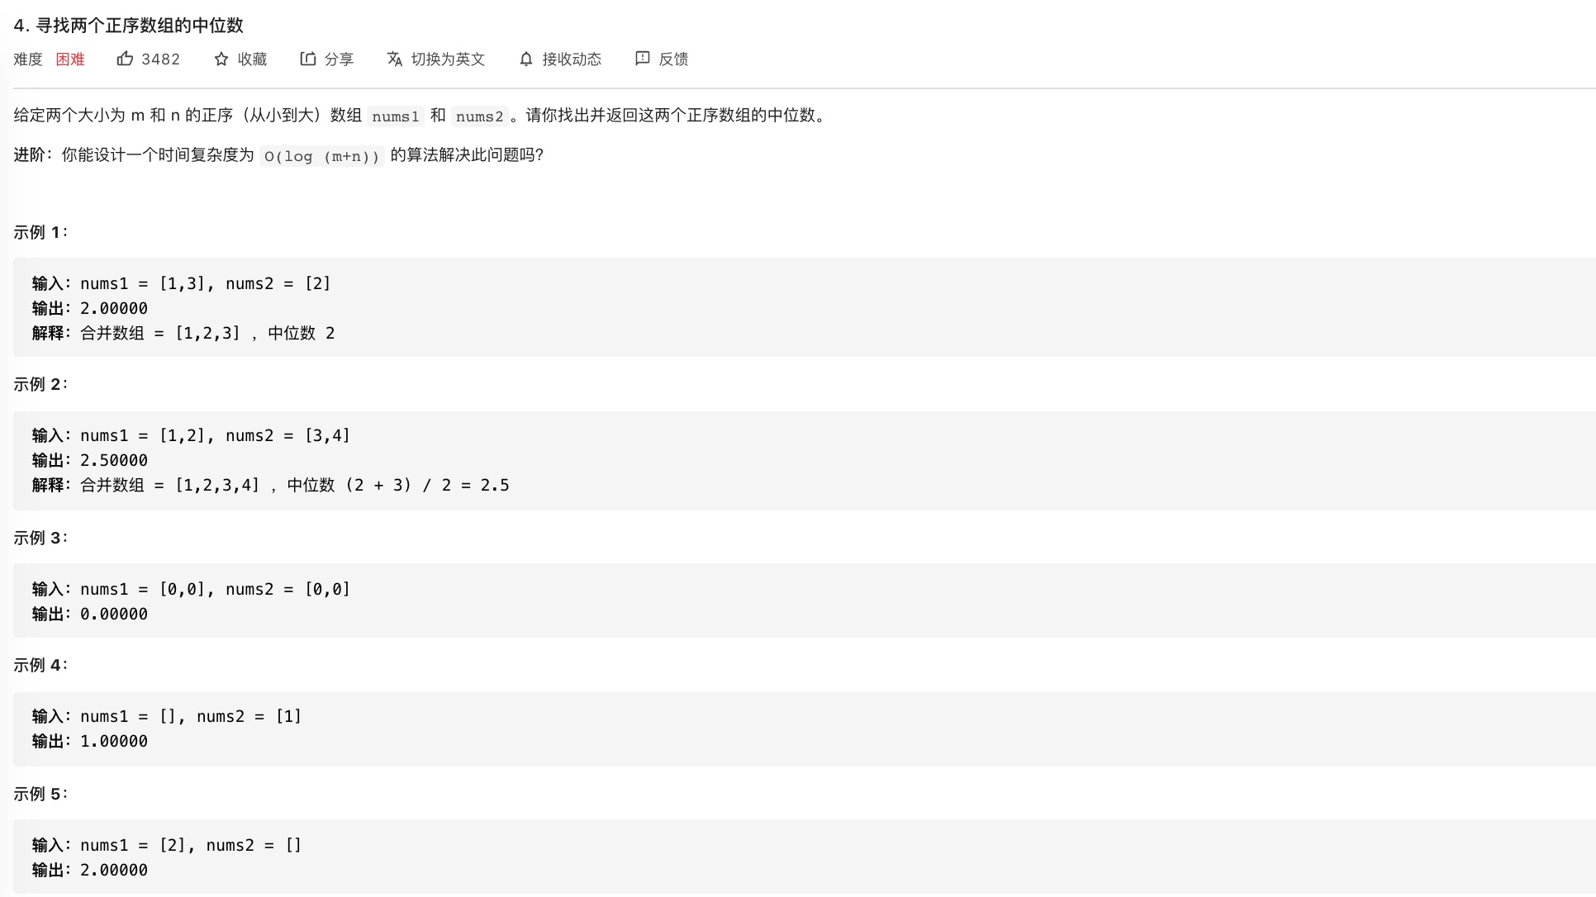Toggle language via 切换为英文 text

pos(448,59)
